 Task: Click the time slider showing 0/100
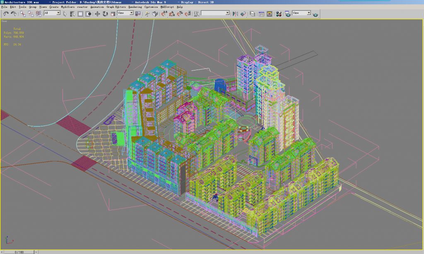coord(20,251)
